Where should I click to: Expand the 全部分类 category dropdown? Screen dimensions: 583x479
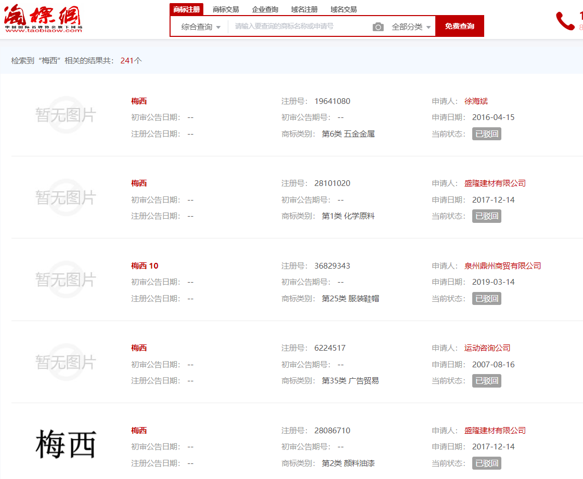[x=411, y=27]
